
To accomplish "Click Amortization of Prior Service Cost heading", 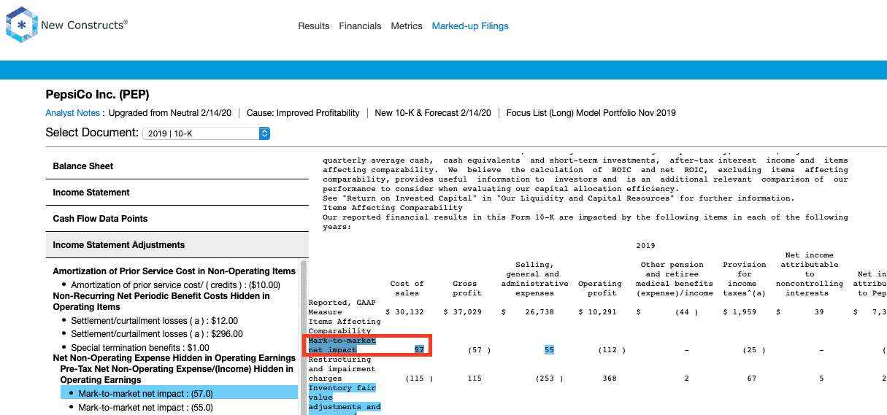I will tap(174, 271).
